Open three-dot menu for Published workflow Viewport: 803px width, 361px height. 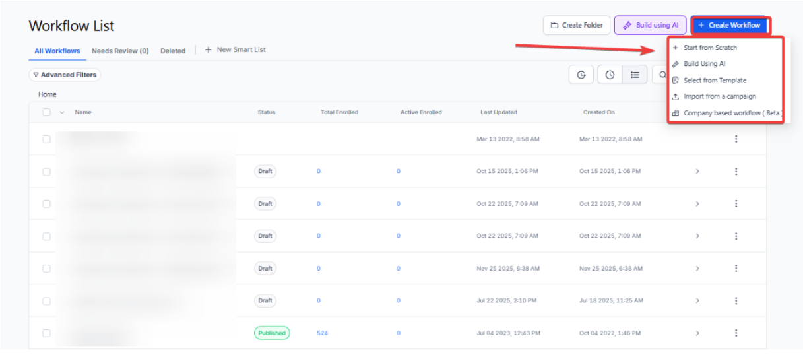click(x=736, y=333)
